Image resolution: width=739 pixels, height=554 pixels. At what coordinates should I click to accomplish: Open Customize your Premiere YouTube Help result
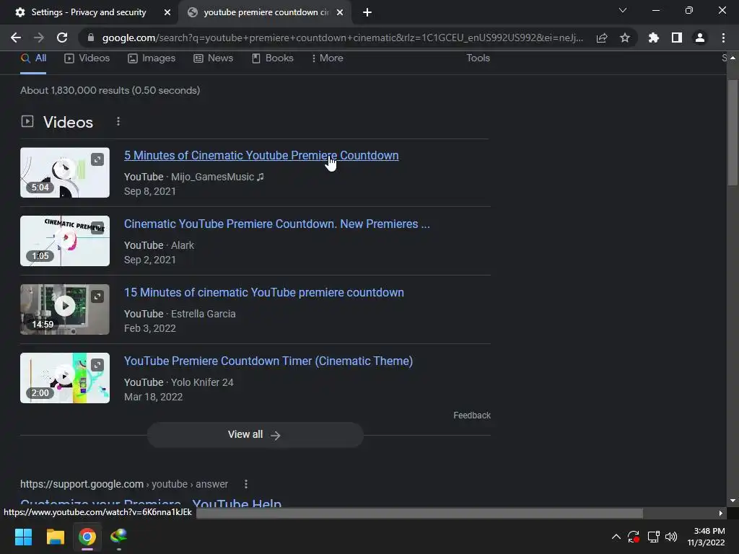click(151, 503)
